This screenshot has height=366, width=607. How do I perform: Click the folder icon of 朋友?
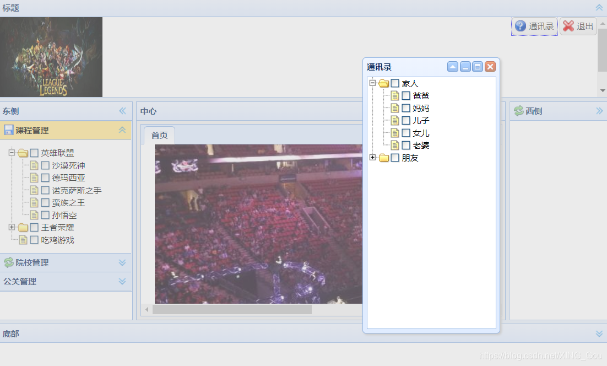click(x=384, y=158)
